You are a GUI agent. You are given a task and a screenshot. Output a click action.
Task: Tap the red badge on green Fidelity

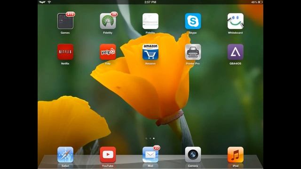pyautogui.click(x=114, y=14)
